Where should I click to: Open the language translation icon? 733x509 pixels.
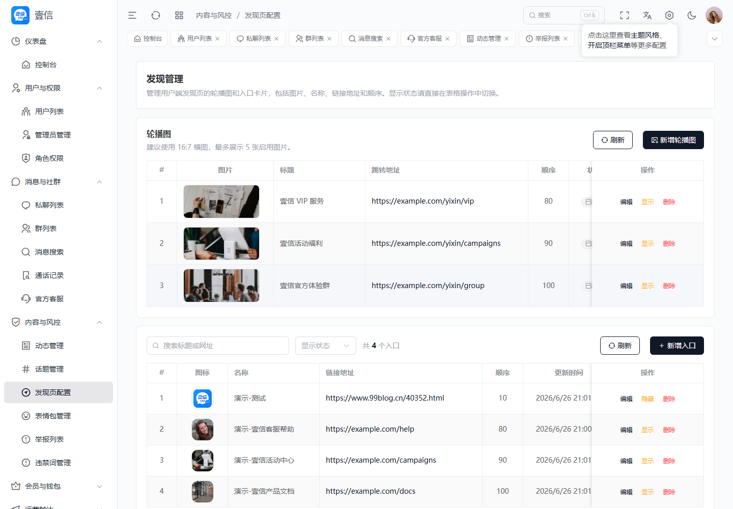click(647, 15)
